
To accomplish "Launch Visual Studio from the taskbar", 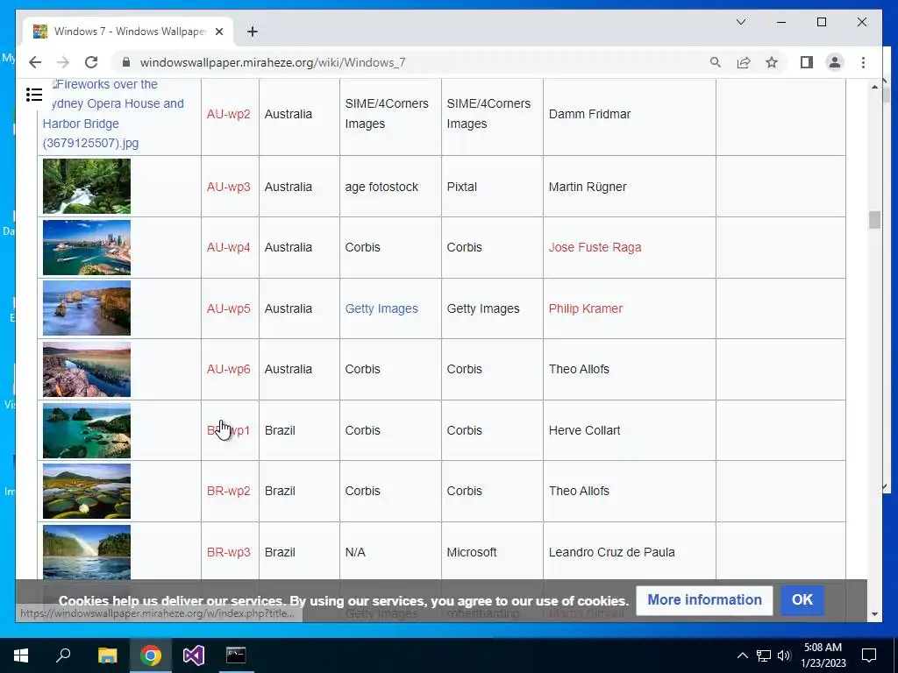I will point(194,655).
